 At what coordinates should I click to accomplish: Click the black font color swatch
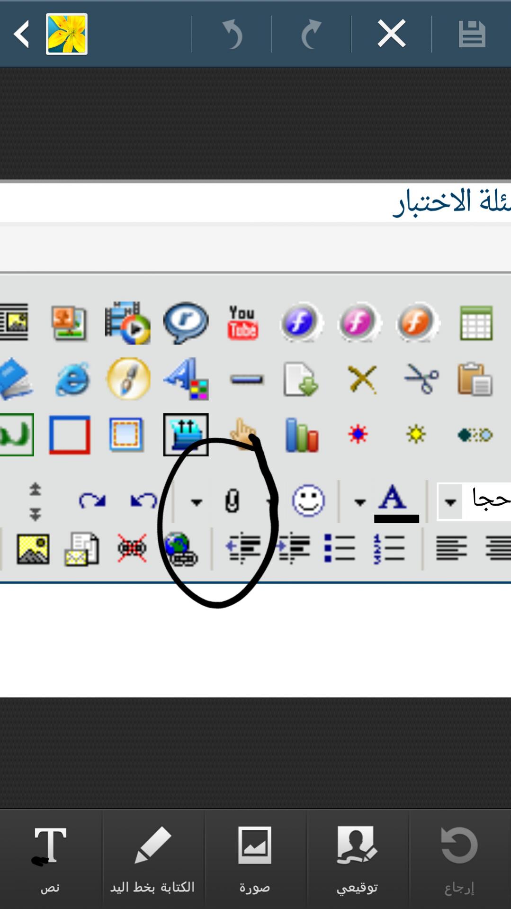396,518
